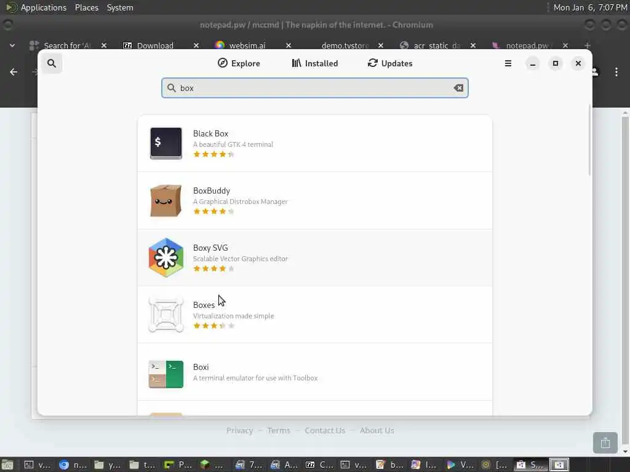
Task: Clear the search field text
Action: pos(458,88)
